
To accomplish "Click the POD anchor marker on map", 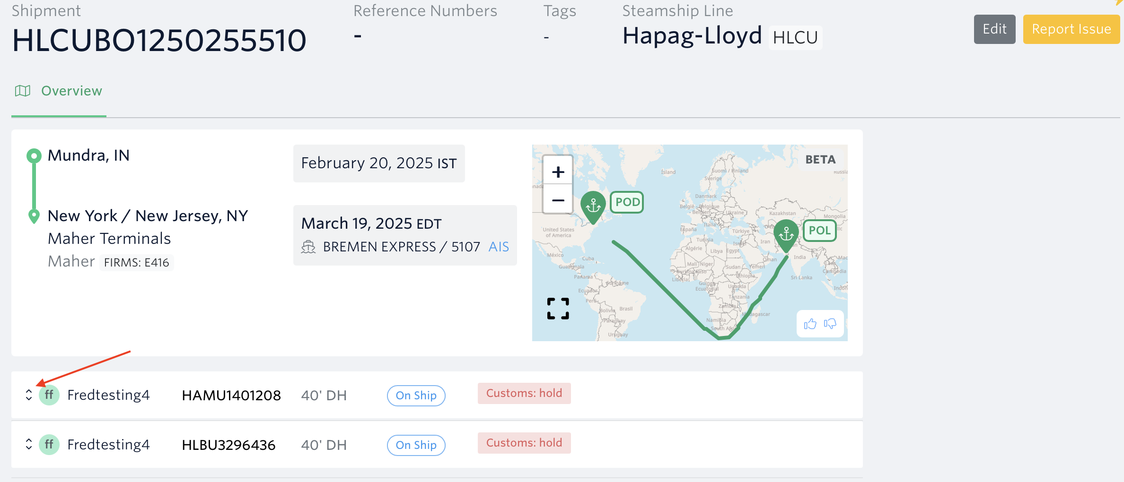I will [593, 206].
